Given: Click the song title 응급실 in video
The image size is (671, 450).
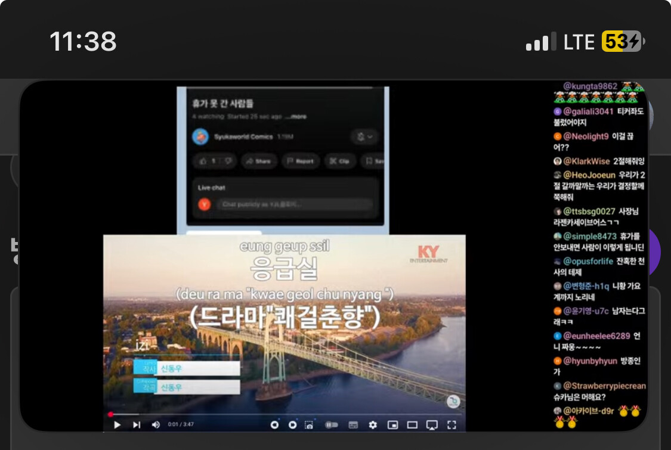Looking at the screenshot, I should pos(284,268).
